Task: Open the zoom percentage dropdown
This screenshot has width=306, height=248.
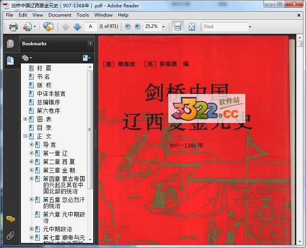Action: 163,27
